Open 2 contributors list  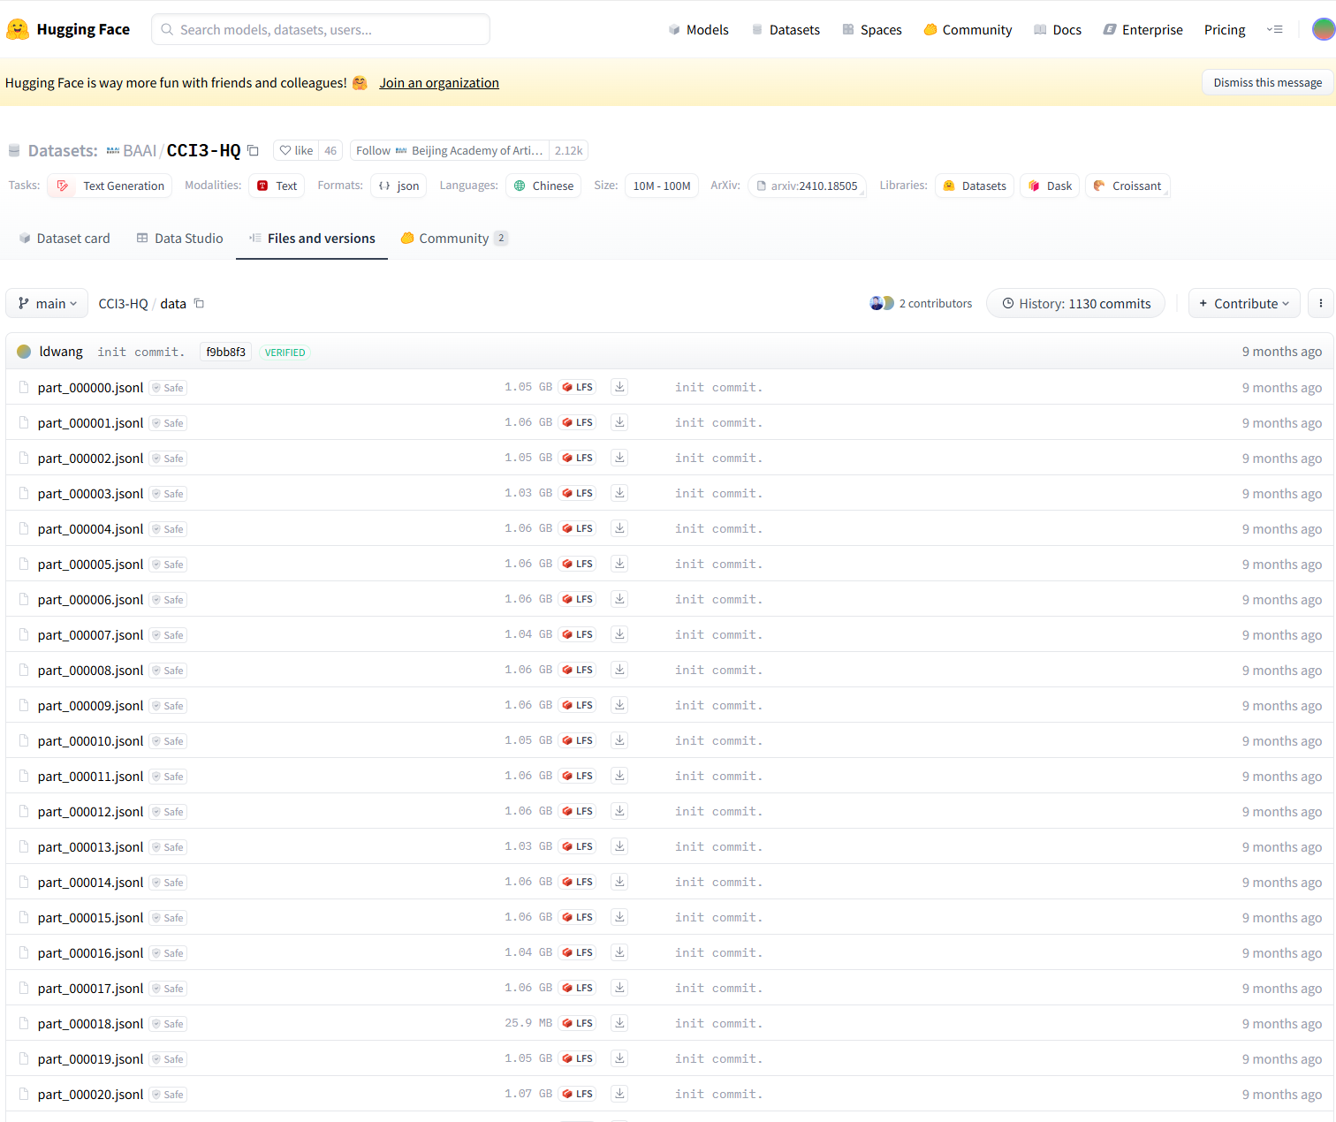(921, 303)
